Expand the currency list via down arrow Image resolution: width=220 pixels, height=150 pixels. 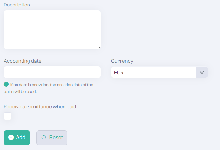pyautogui.click(x=202, y=72)
